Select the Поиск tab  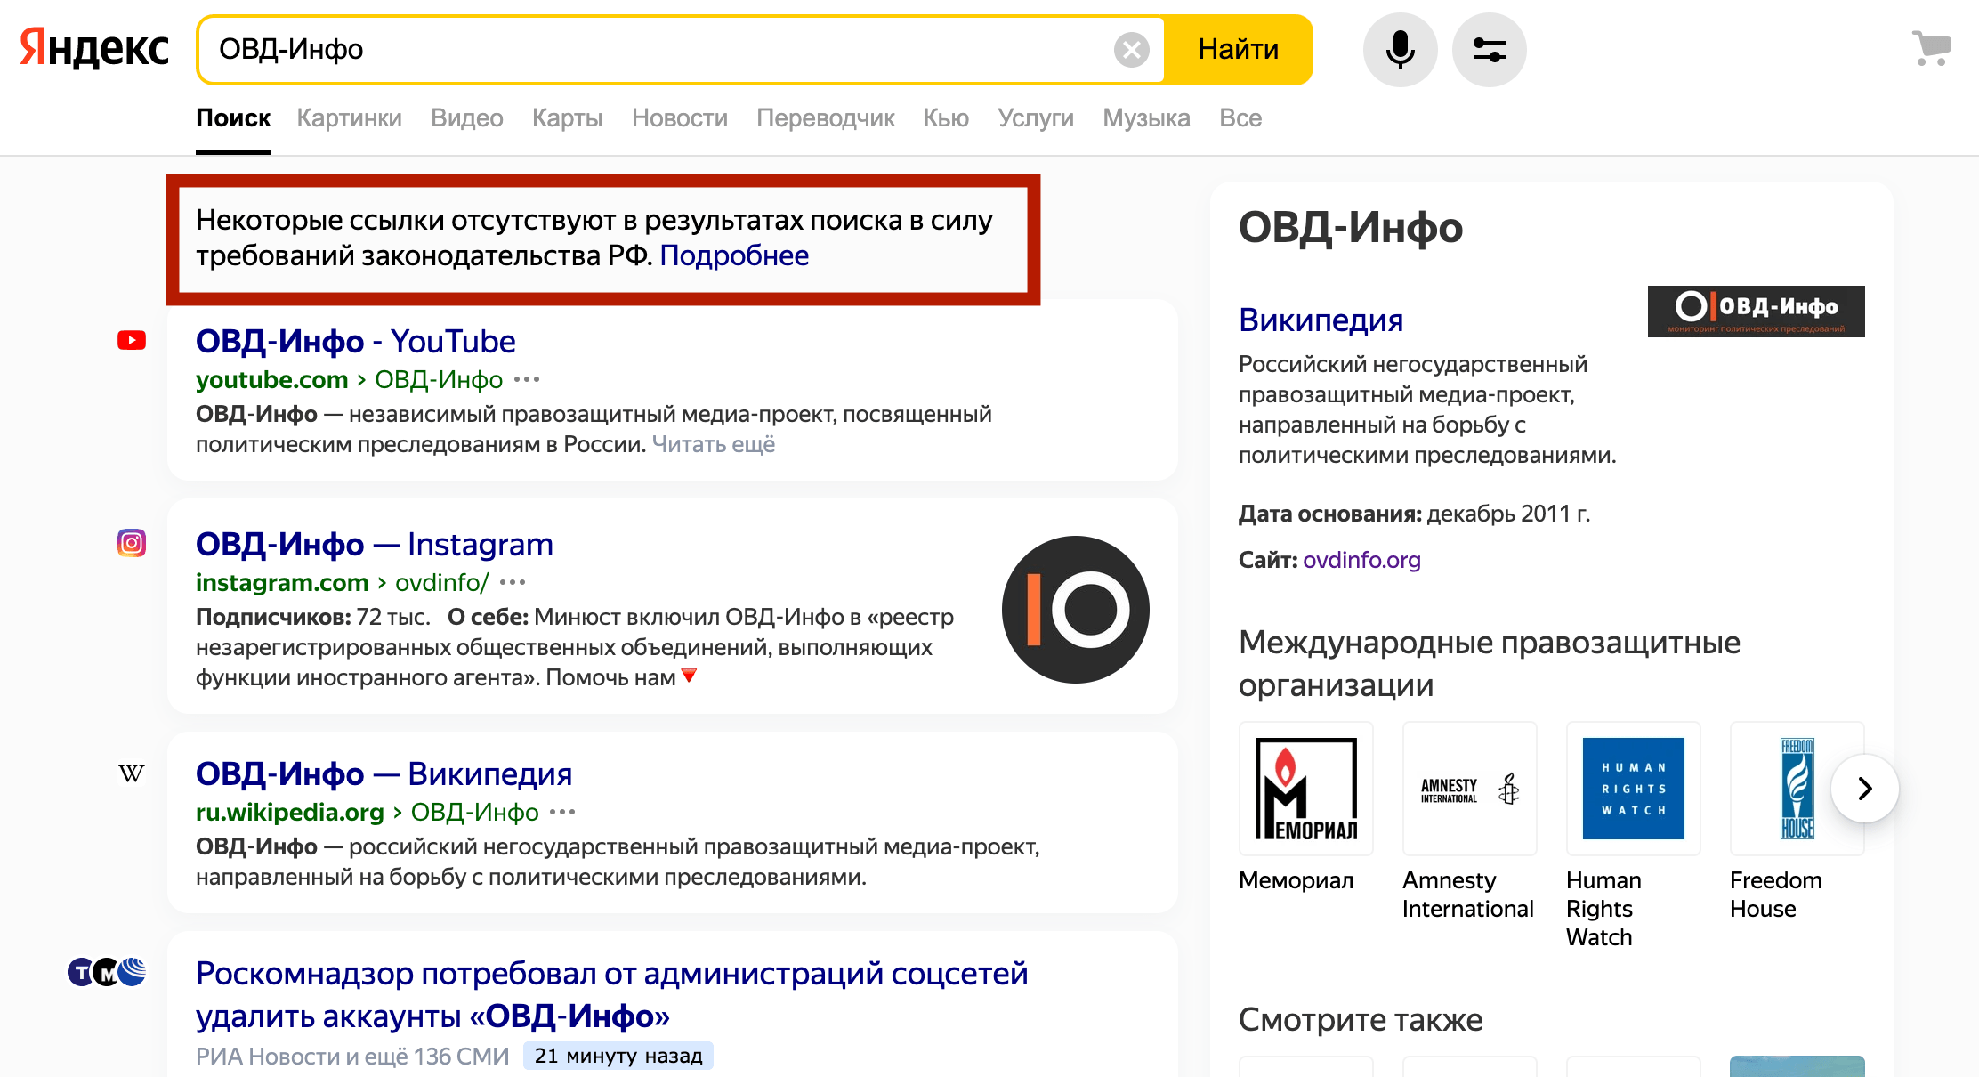click(233, 118)
